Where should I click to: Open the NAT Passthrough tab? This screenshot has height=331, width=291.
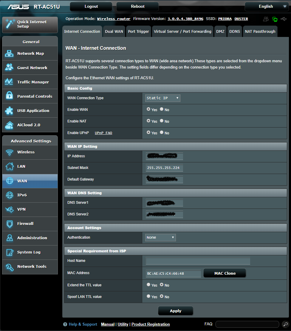260,32
